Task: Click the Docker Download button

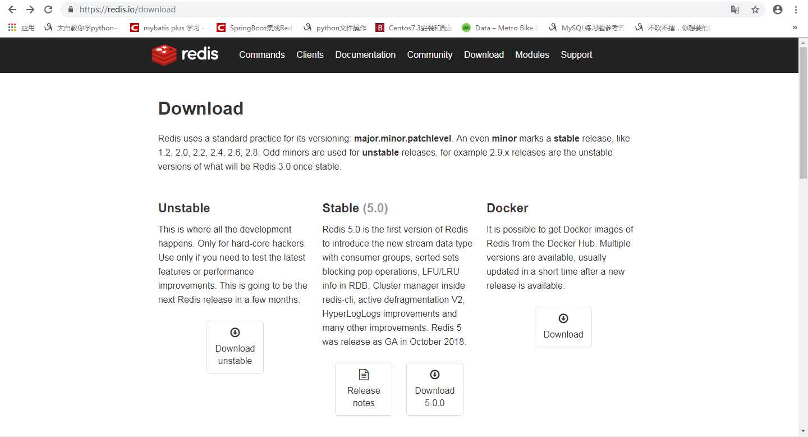Action: point(563,327)
